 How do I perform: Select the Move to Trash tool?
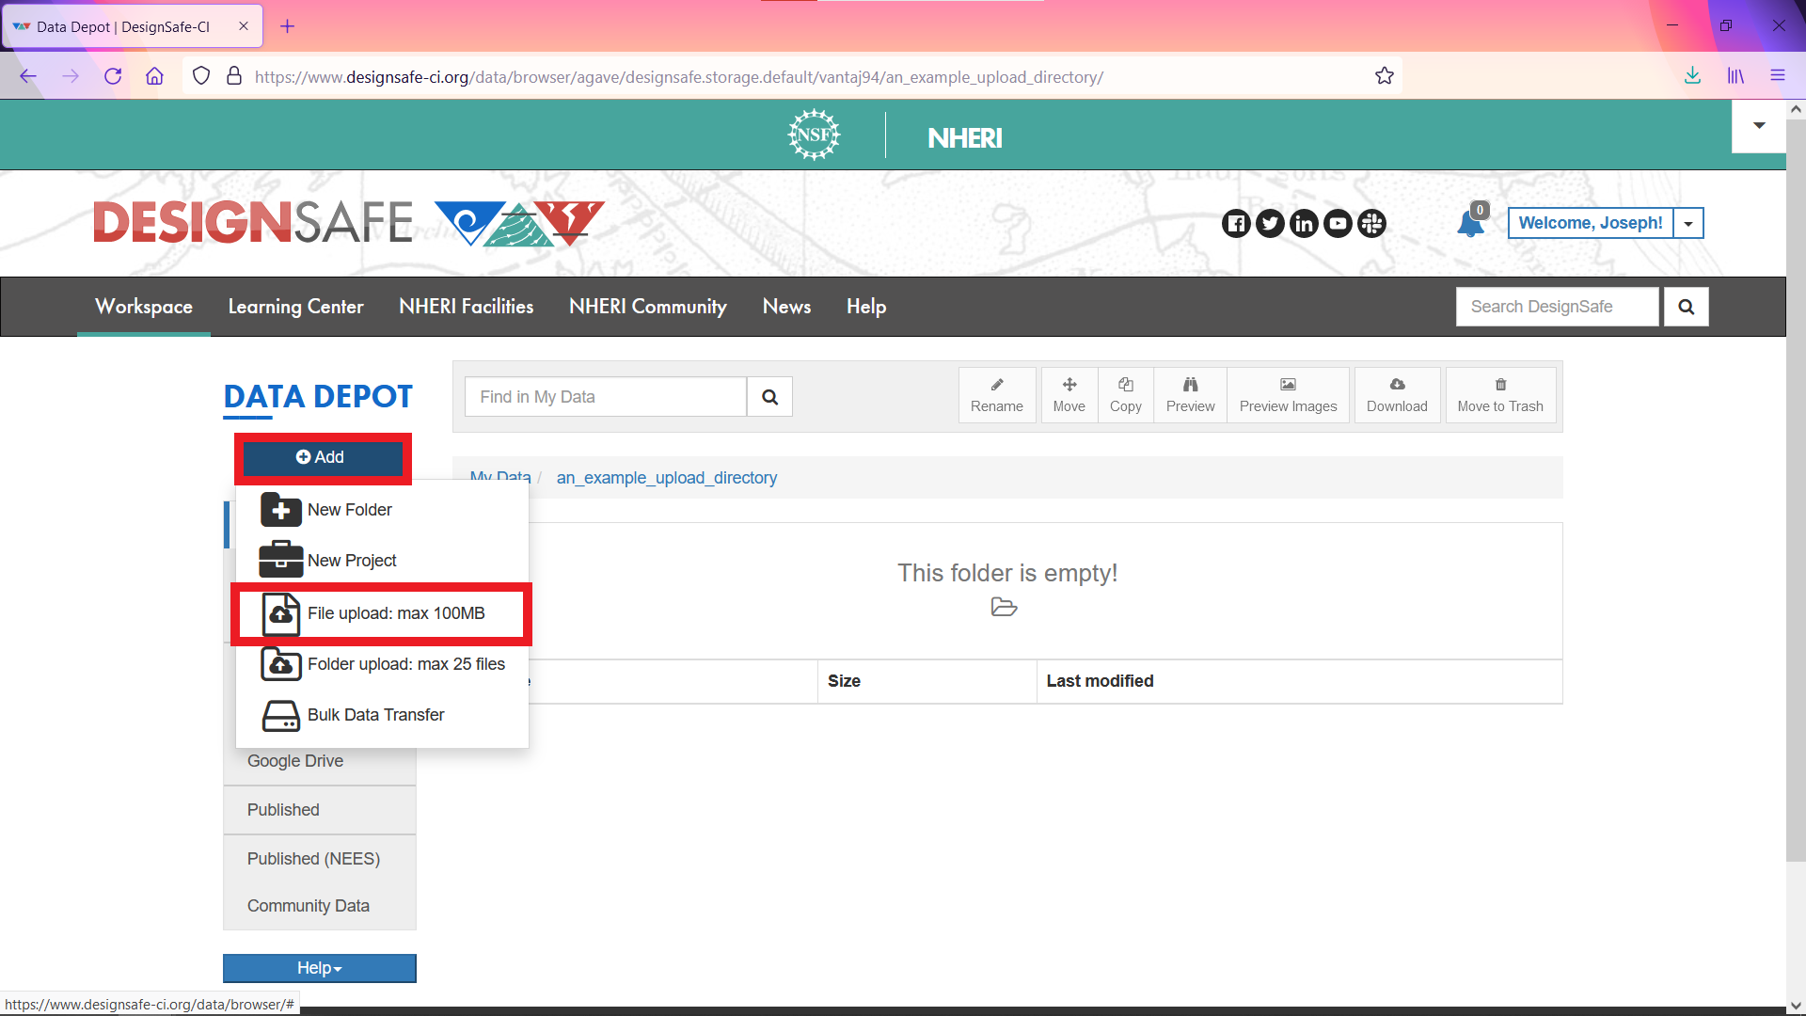(x=1499, y=394)
